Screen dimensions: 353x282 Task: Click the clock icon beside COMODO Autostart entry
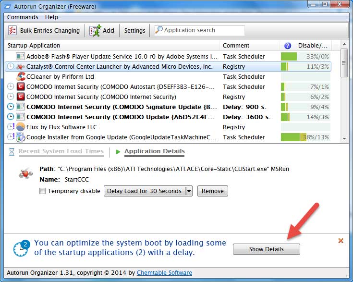pos(11,86)
